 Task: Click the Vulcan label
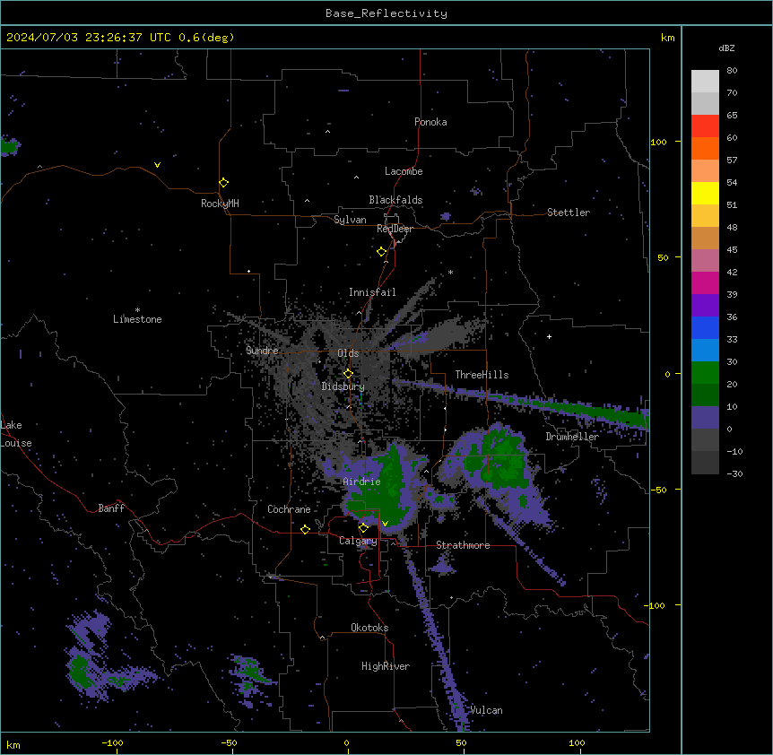487,710
